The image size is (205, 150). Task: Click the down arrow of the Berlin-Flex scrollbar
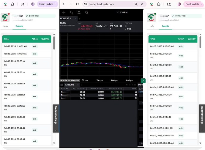click(54, 143)
